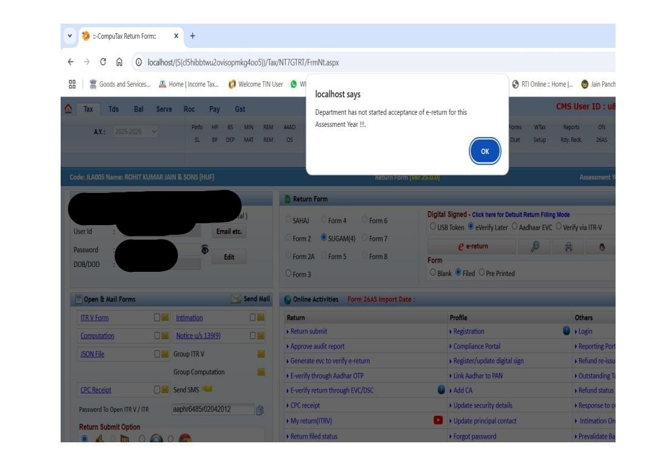
Task: Click the Online Activities globe icon
Action: click(x=287, y=299)
